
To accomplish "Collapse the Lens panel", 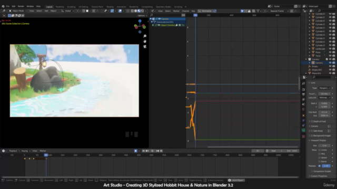I will pyautogui.click(x=312, y=83).
